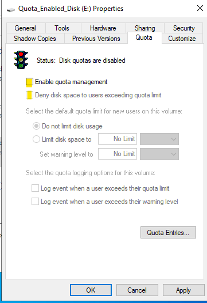Click the Apply button
Image resolution: width=207 pixels, height=303 pixels.
[x=183, y=290]
